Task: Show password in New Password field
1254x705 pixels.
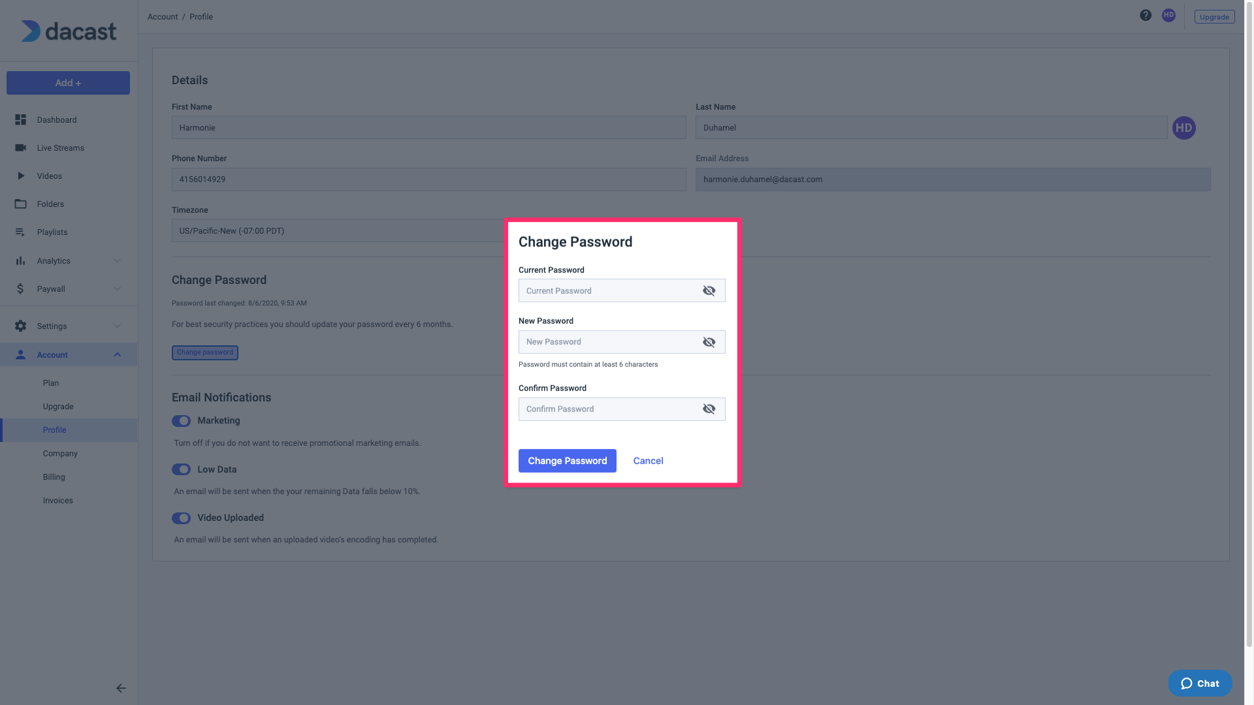Action: click(x=709, y=342)
